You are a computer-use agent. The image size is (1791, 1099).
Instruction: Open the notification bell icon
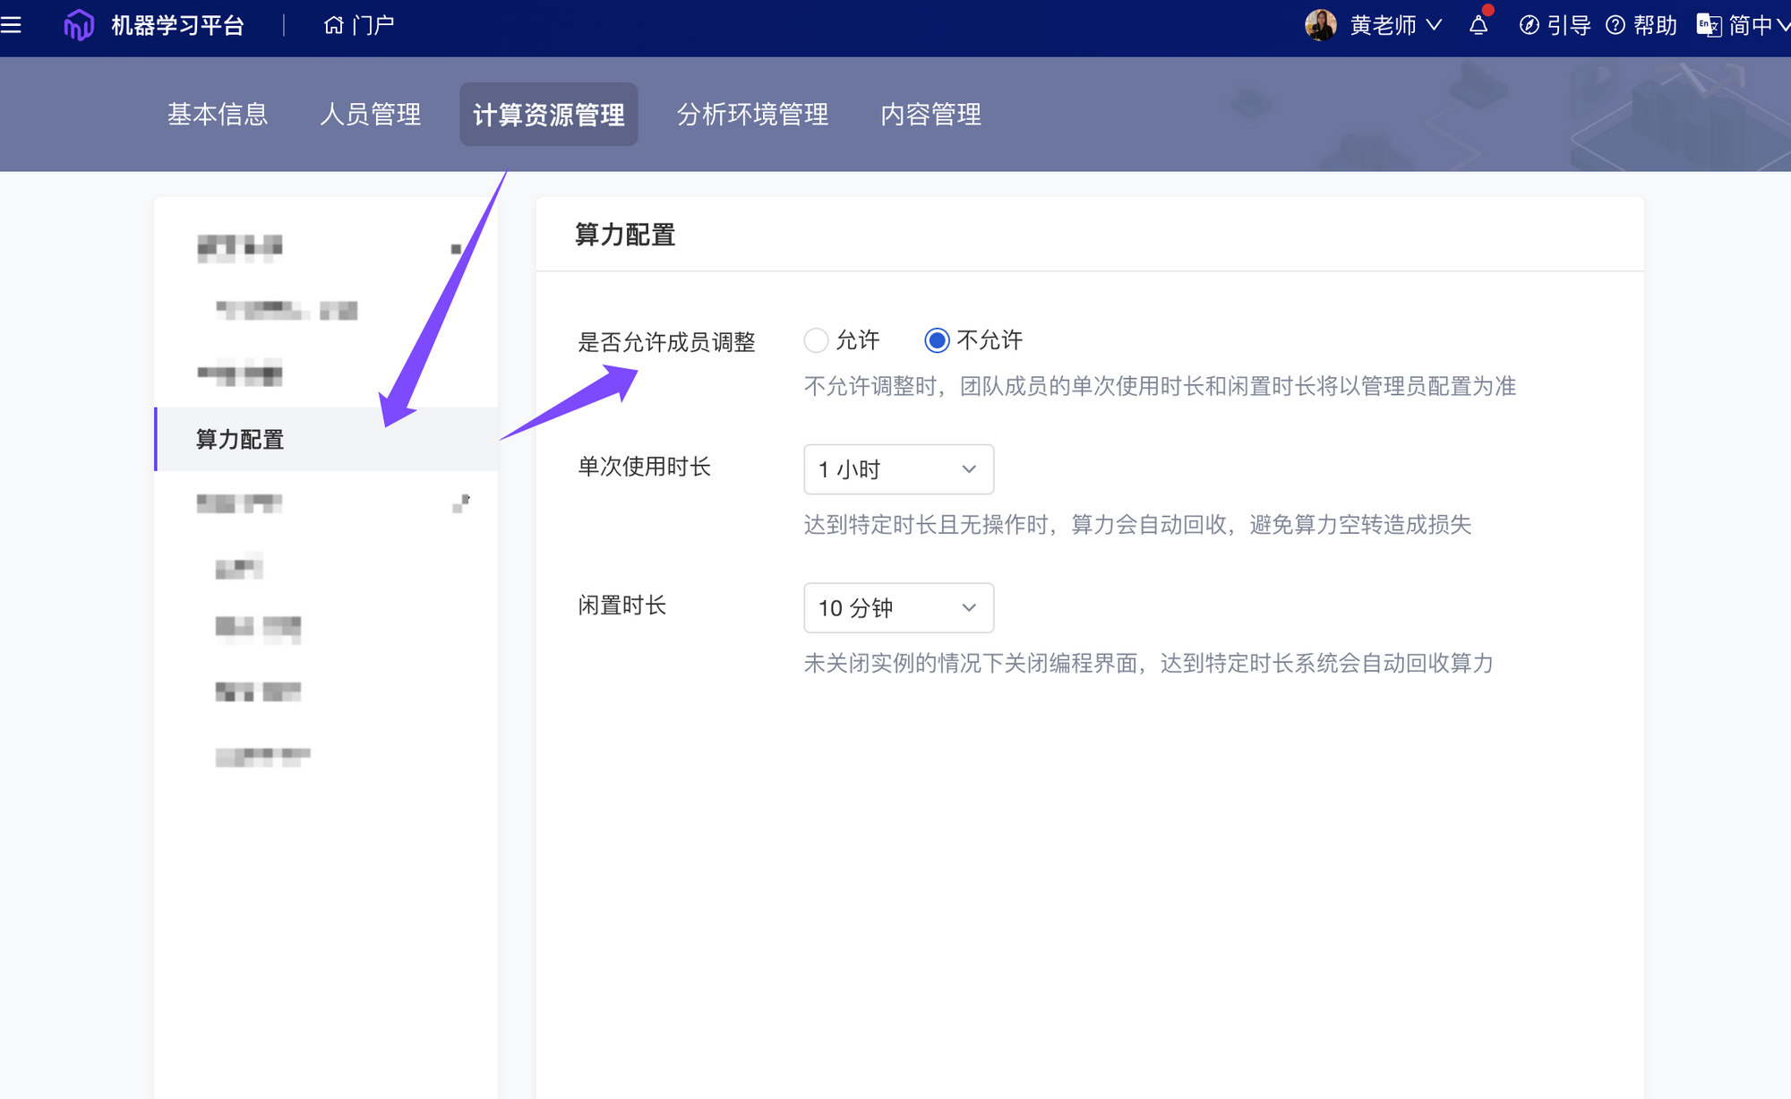coord(1478,25)
